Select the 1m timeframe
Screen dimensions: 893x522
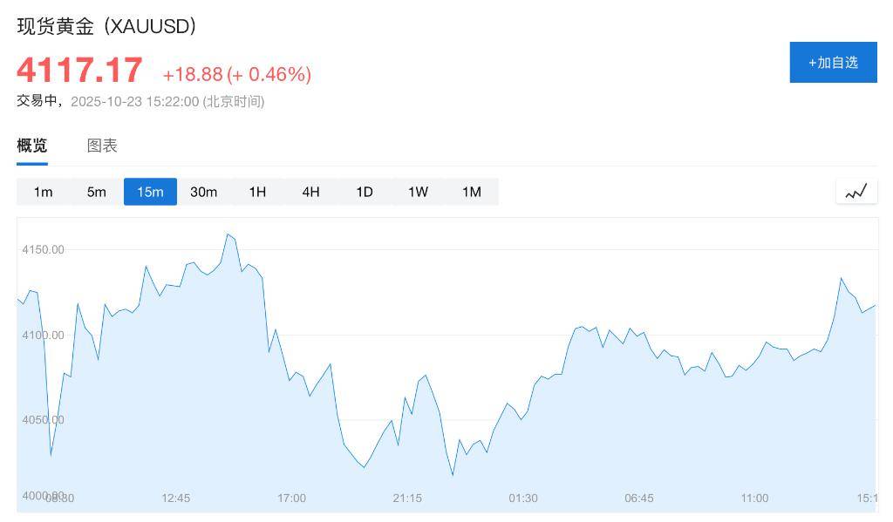point(43,192)
